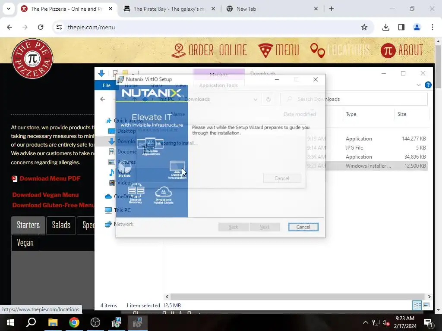Open OBS Studio from the taskbar

click(95, 322)
